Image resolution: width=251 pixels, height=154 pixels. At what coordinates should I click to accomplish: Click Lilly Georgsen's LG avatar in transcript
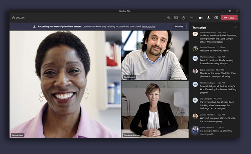[x=195, y=100]
